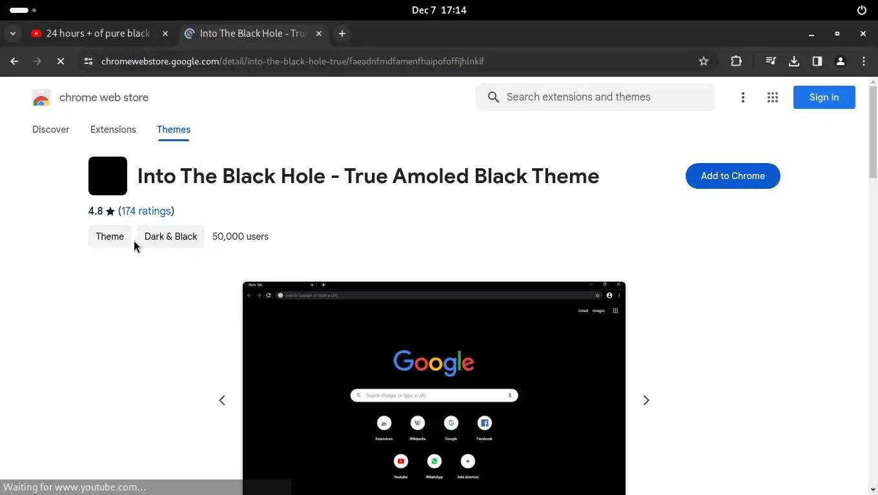Open the Extensions puzzle icon
The width and height of the screenshot is (878, 495).
[736, 61]
